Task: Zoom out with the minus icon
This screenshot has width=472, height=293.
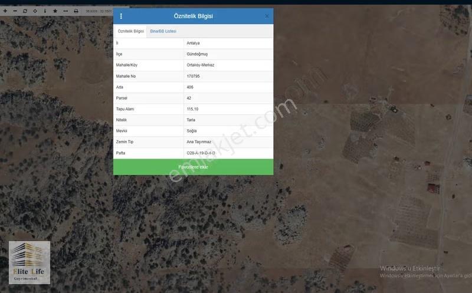Action: pos(15,11)
